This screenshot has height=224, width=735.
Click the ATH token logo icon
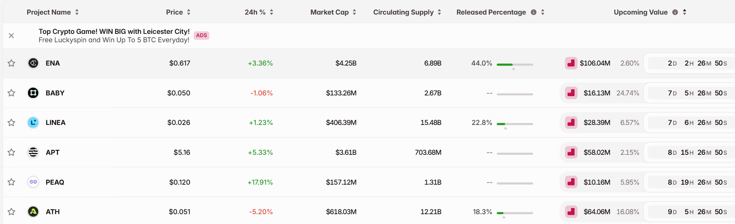click(33, 212)
